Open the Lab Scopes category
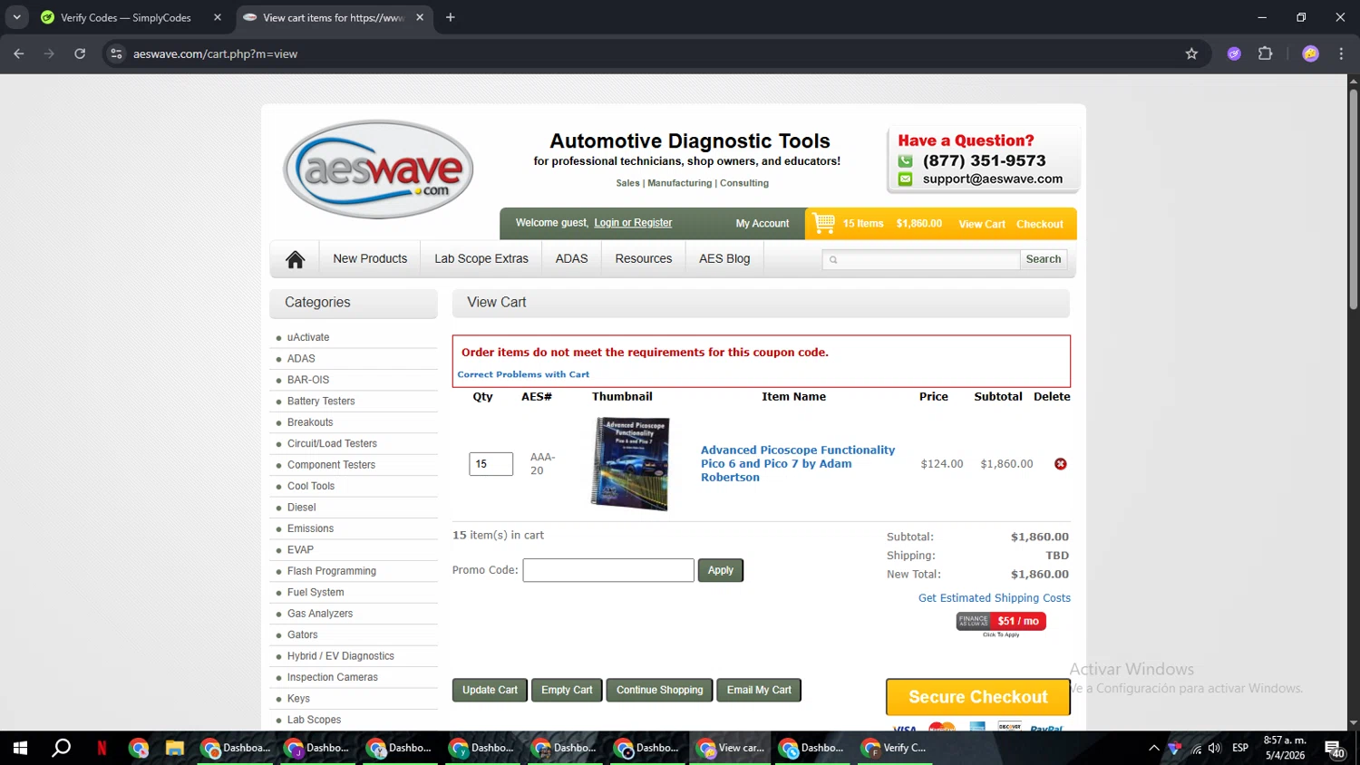The height and width of the screenshot is (765, 1360). point(315,720)
